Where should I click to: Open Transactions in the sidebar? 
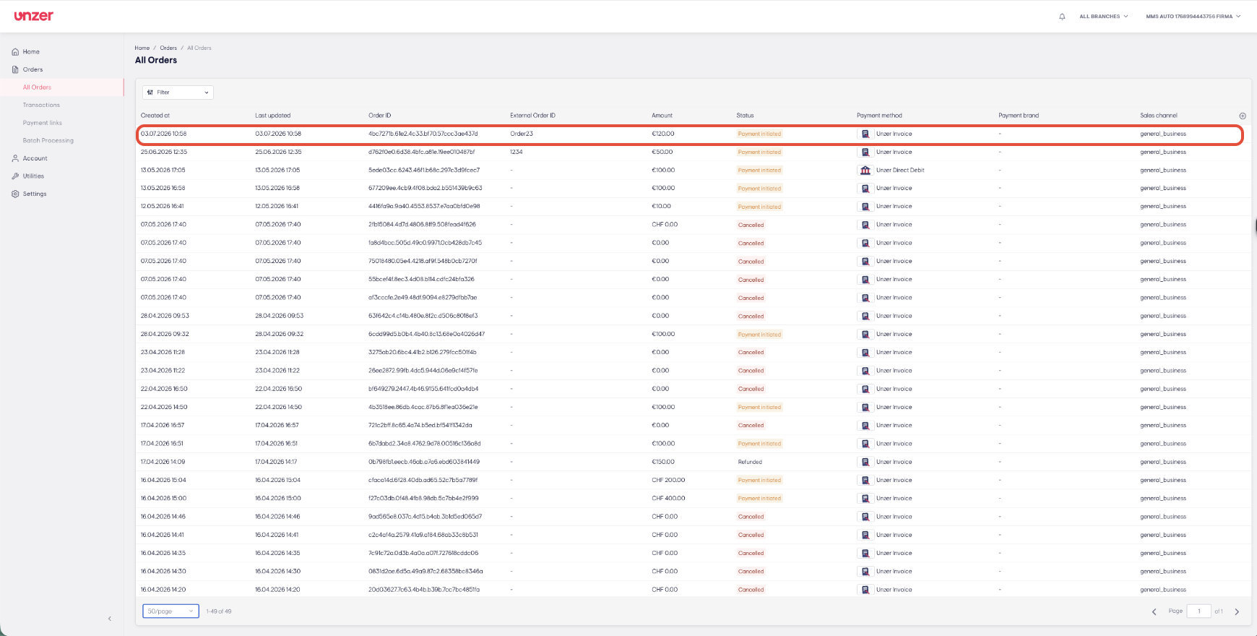click(41, 106)
